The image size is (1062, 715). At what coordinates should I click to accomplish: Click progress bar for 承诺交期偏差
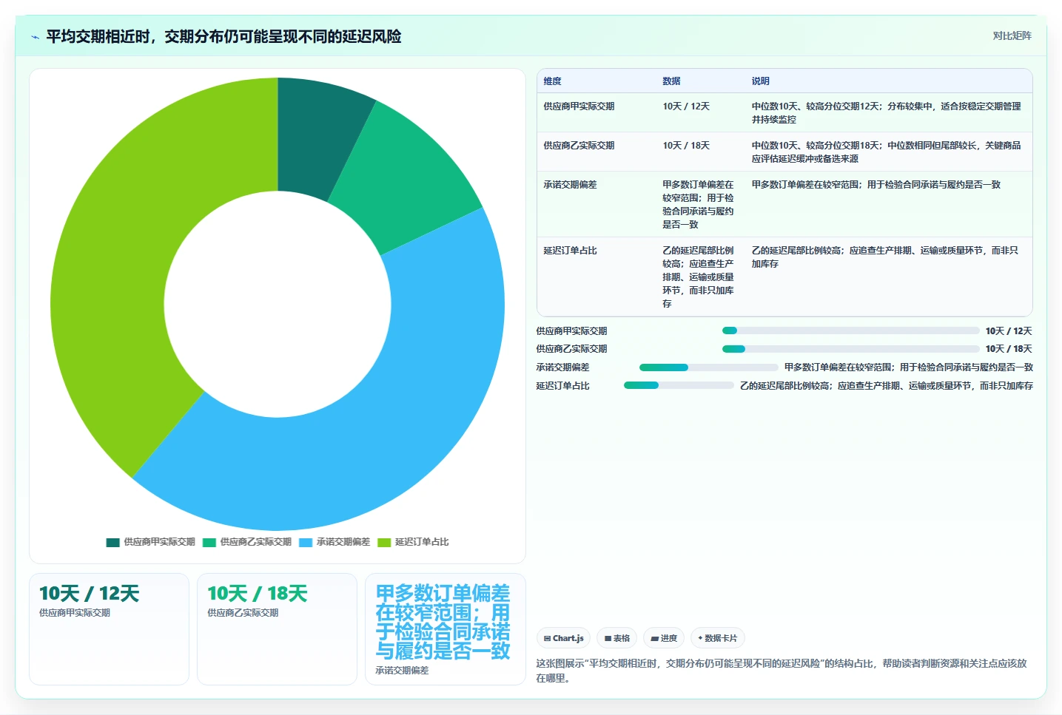coord(708,367)
